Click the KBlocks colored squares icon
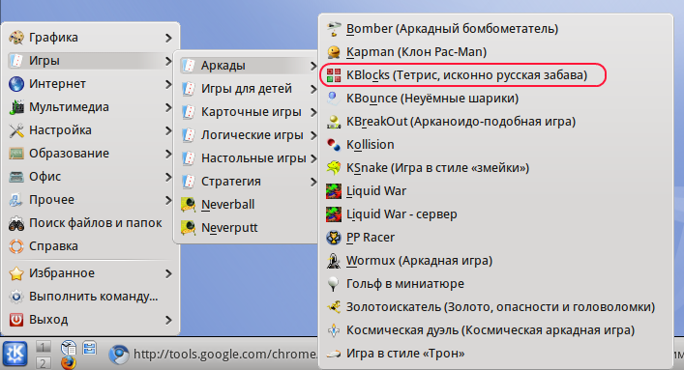This screenshot has height=370, width=684. [334, 75]
